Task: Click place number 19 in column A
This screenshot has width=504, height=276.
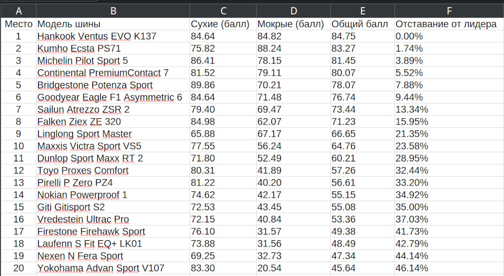Action: tap(19, 257)
